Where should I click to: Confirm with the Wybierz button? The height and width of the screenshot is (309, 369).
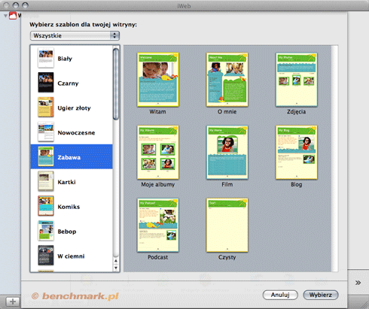(x=321, y=295)
